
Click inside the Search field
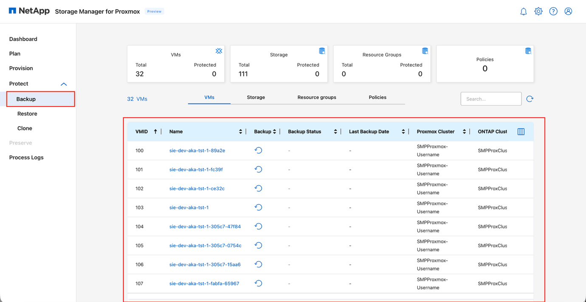click(491, 99)
